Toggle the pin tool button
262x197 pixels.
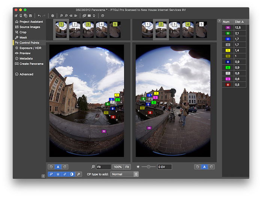[x=51, y=174]
